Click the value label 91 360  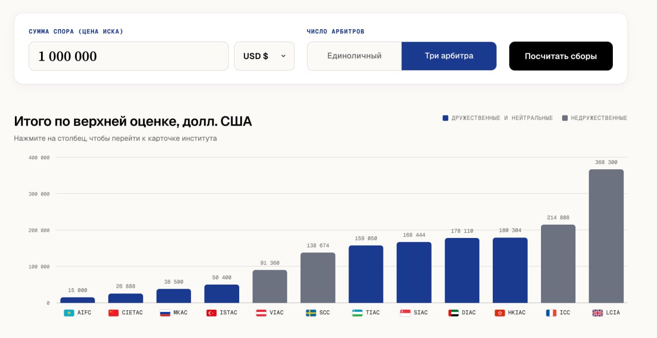pos(270,263)
